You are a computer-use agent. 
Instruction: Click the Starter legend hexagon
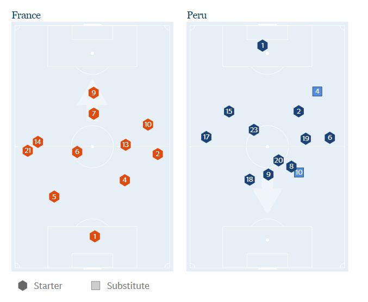click(23, 286)
